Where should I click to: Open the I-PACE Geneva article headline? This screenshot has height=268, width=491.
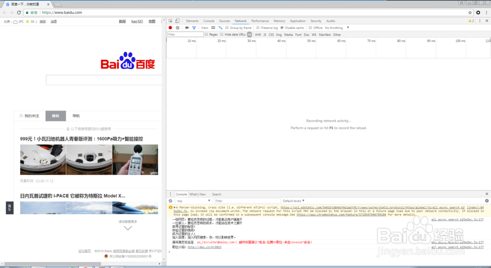(x=72, y=196)
